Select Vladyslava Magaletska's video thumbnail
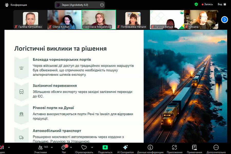The image size is (231, 154). click(99, 20)
